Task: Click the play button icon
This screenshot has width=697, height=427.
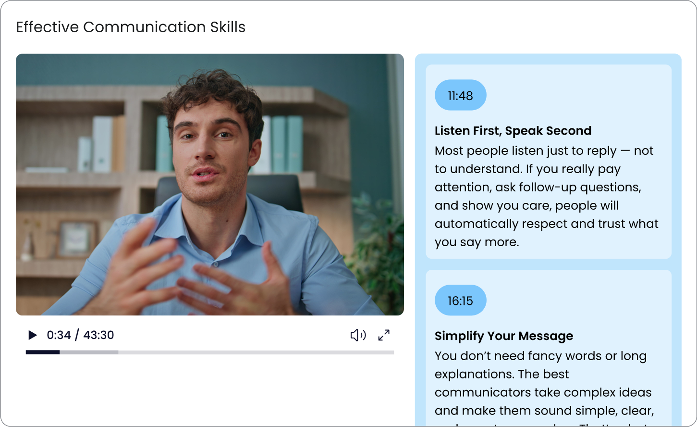Action: 33,335
